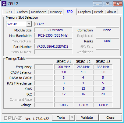Close window using title bar X

118,4
